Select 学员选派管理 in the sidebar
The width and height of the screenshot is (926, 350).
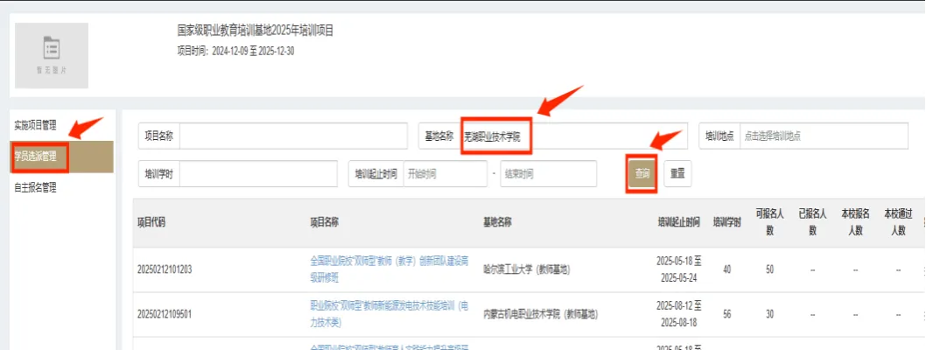(x=36, y=157)
